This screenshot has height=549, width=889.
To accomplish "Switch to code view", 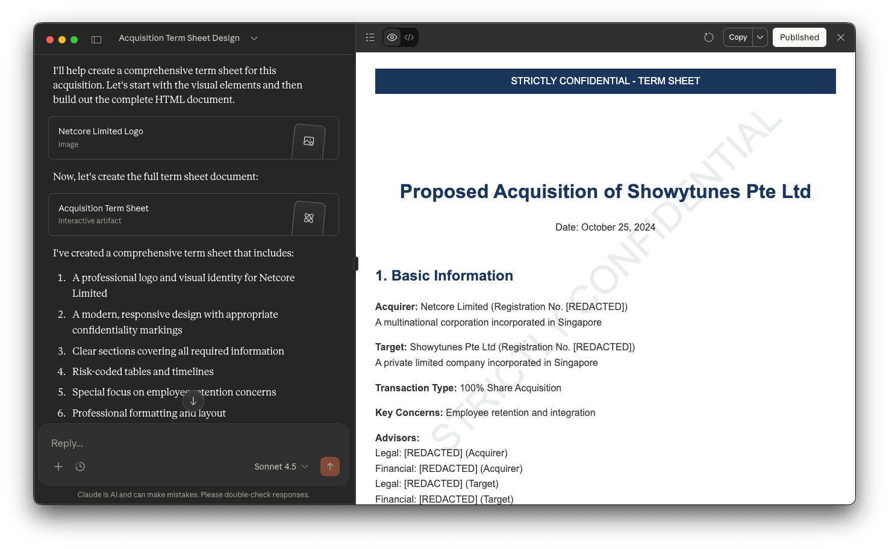I will (410, 37).
